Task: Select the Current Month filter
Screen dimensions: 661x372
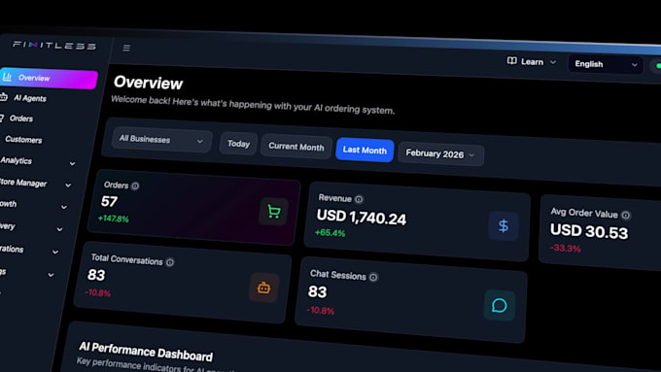Action: pyautogui.click(x=296, y=147)
